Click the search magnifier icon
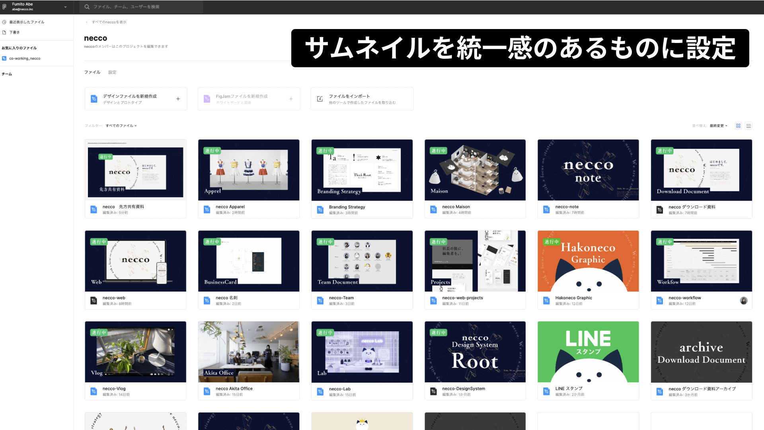 tap(87, 7)
